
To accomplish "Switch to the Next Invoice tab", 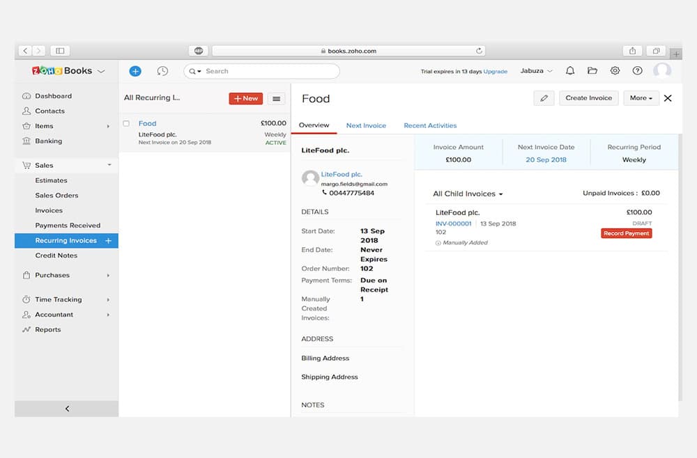I will [x=366, y=125].
